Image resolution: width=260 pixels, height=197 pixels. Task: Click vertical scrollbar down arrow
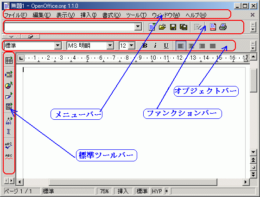(253, 152)
